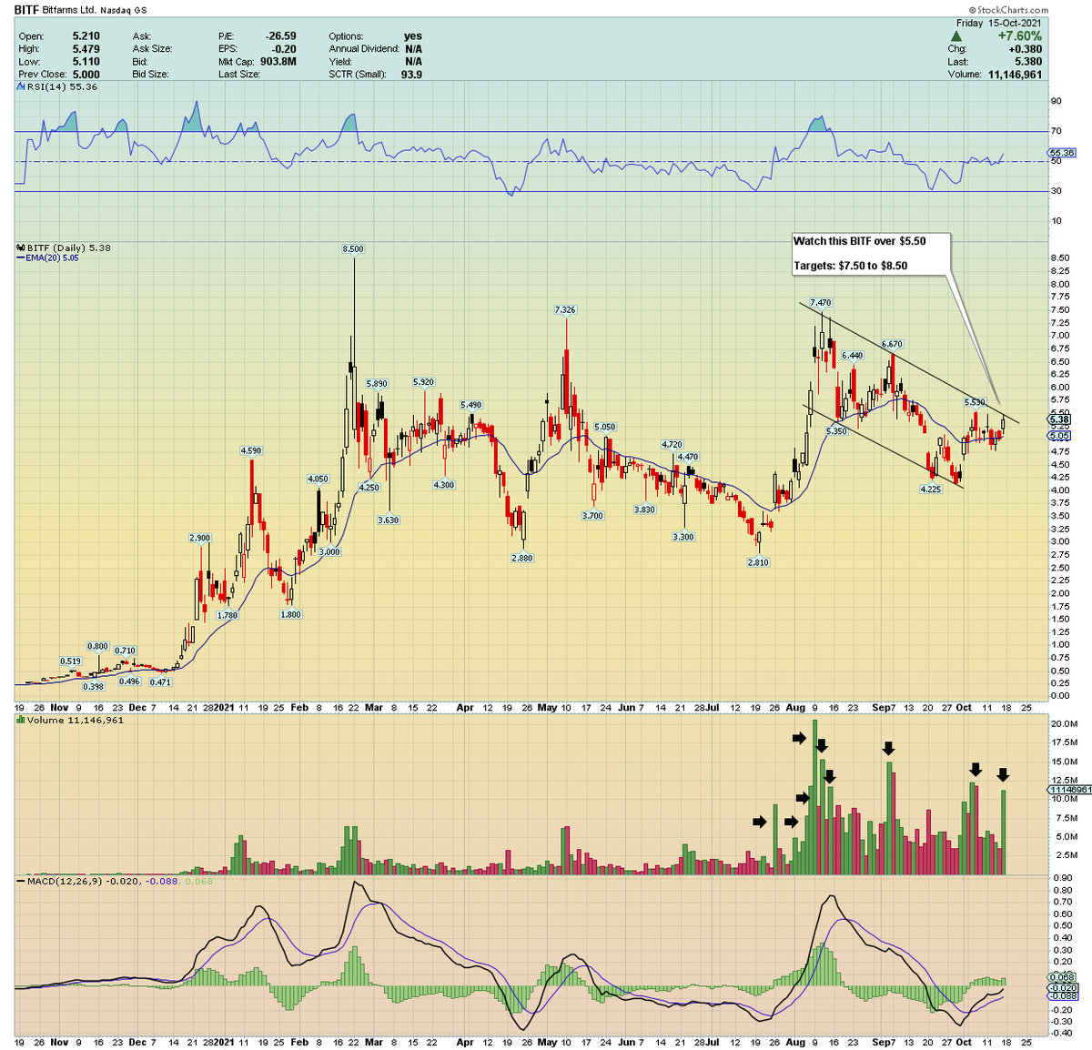The image size is (1092, 1050).
Task: Click the 5.05 EMA tag on right axis
Action: [x=1059, y=436]
